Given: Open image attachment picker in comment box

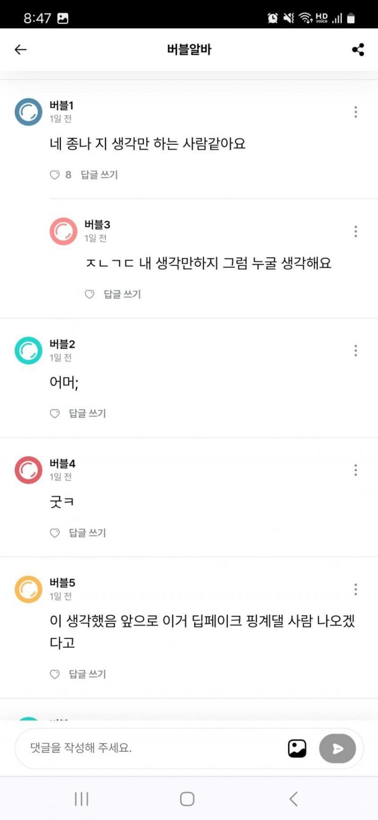Looking at the screenshot, I should 297,748.
